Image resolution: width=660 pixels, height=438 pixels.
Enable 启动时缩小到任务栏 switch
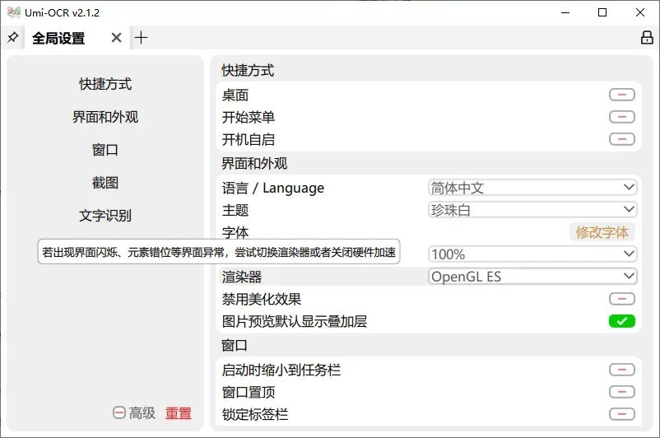tap(621, 370)
